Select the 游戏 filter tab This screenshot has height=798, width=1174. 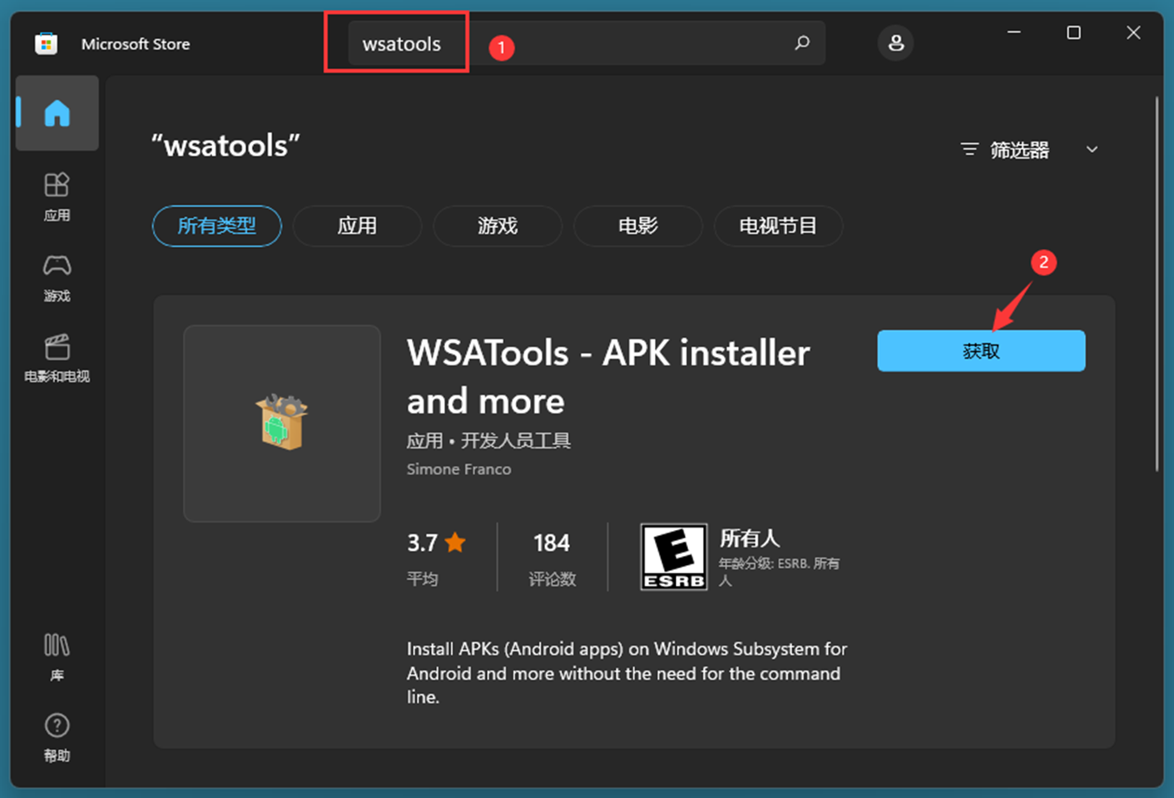tap(498, 226)
